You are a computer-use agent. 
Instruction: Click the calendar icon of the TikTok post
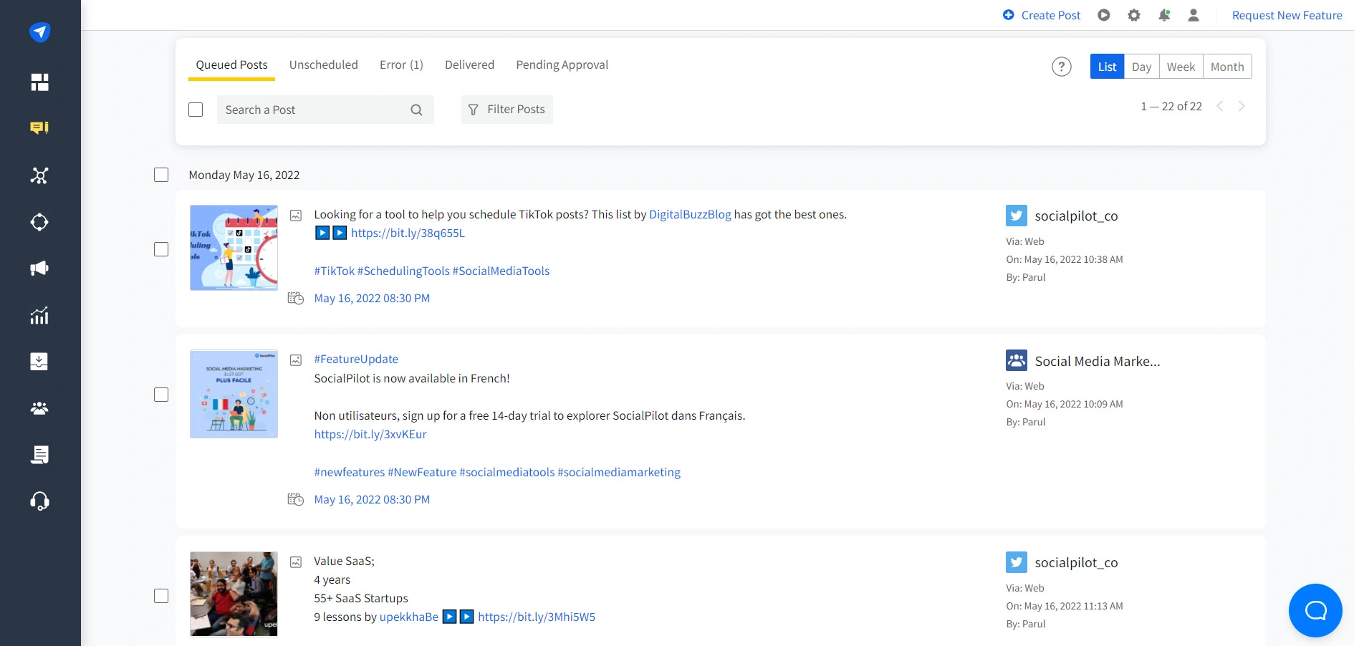click(x=296, y=298)
